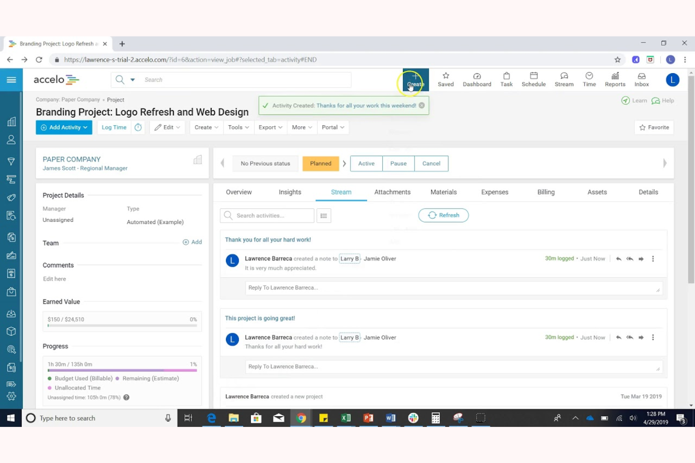Image resolution: width=695 pixels, height=463 pixels.
Task: Open the Windows Start menu
Action: coord(11,418)
